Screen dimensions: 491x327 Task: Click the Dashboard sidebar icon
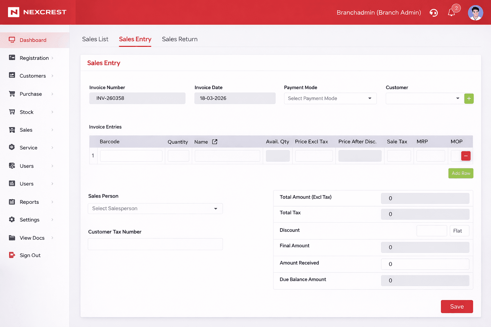[12, 40]
